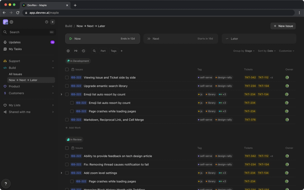Viewport: 304px width, 190px height.
Task: Switch to the Next sprint tab
Action: [x=181, y=39]
